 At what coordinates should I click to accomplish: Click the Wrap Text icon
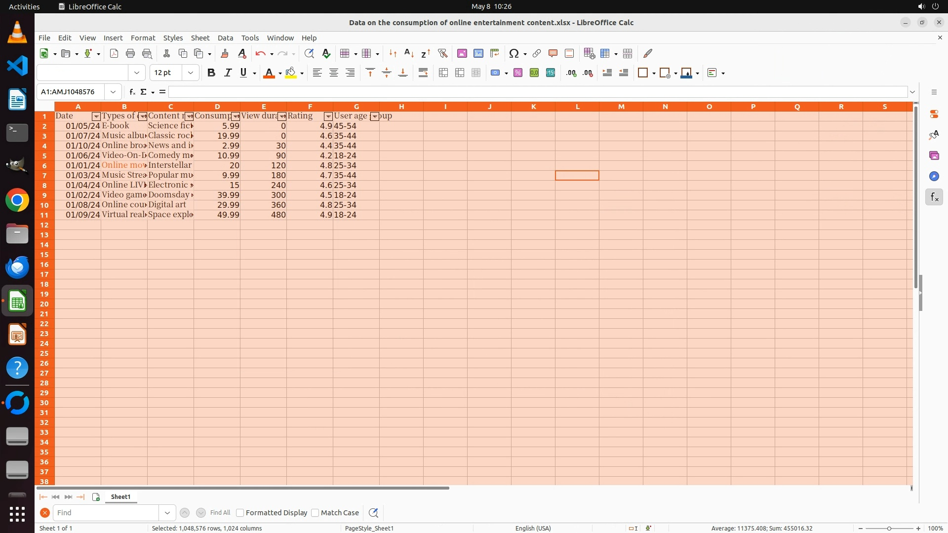point(423,73)
